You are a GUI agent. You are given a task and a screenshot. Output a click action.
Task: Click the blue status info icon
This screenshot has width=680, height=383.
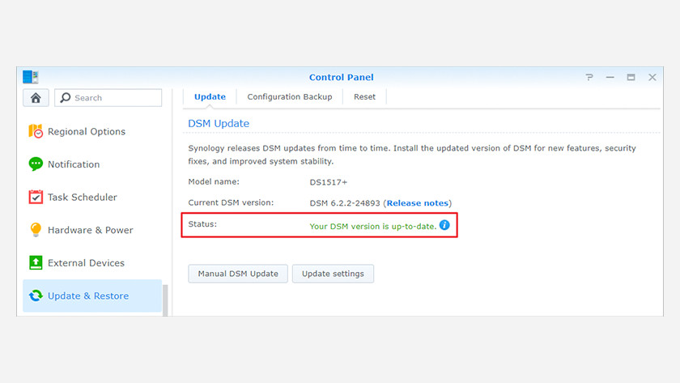[444, 225]
